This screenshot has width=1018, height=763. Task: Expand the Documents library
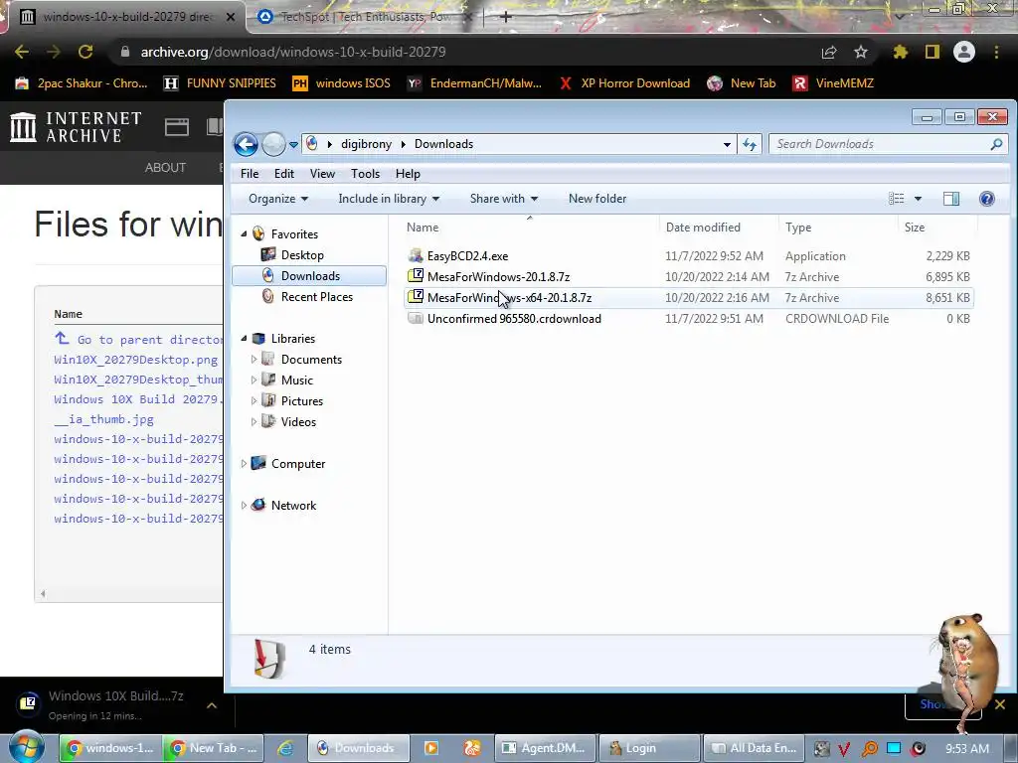(254, 359)
